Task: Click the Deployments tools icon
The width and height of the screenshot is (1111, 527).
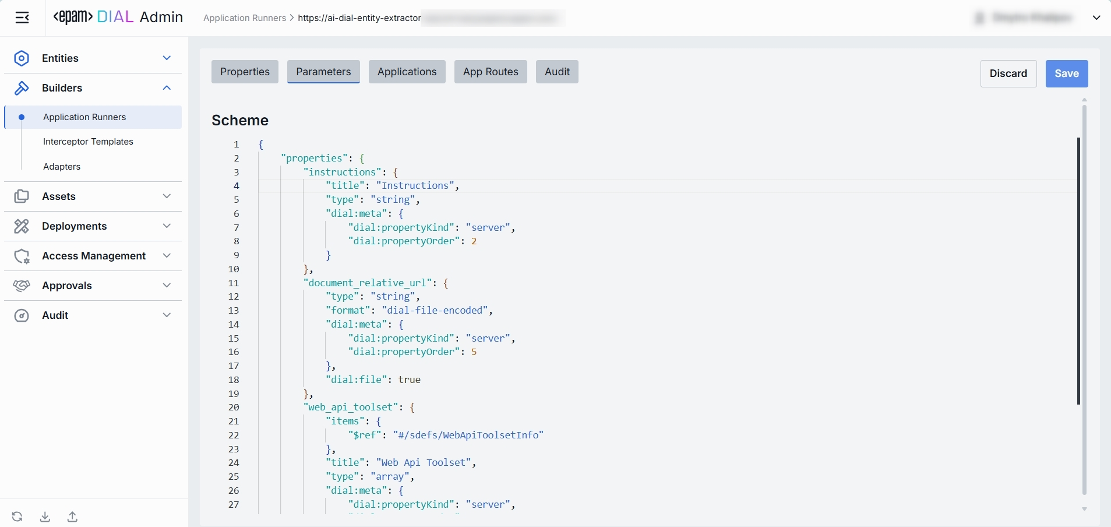Action: pos(22,226)
